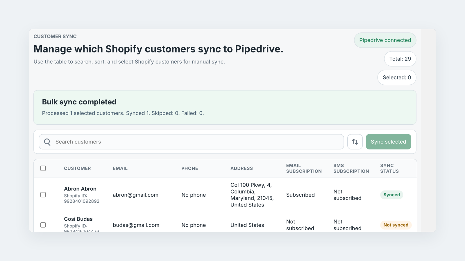Tick the checkbox for Cosi Budas
465x261 pixels.
click(43, 225)
